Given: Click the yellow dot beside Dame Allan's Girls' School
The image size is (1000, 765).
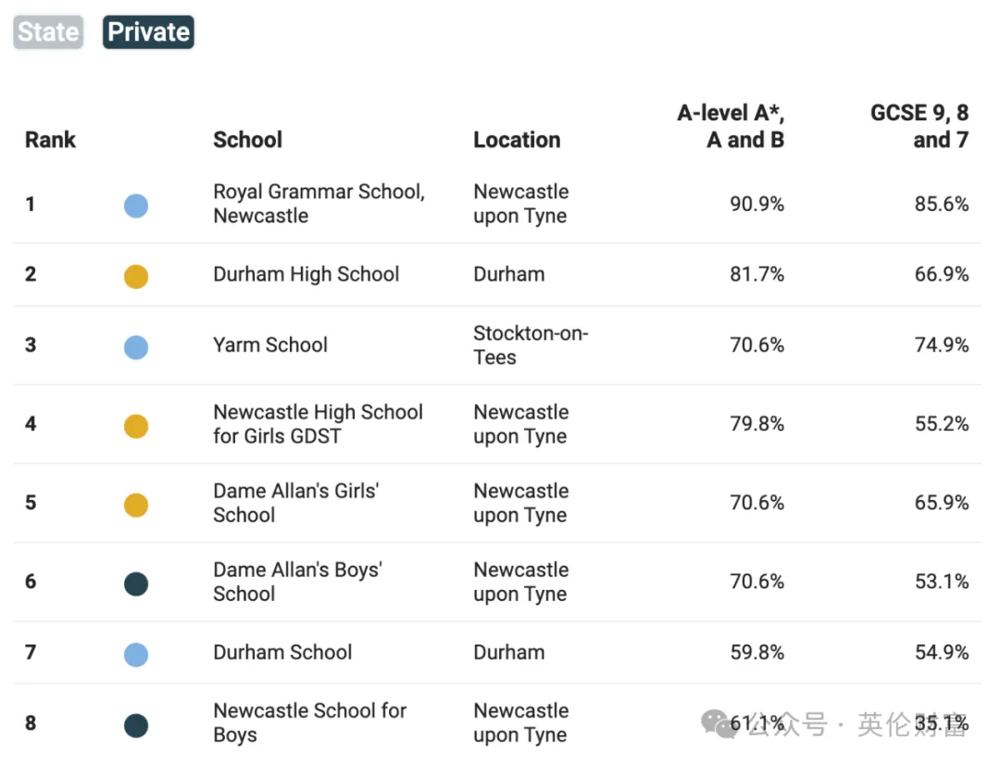Looking at the screenshot, I should point(136,505).
